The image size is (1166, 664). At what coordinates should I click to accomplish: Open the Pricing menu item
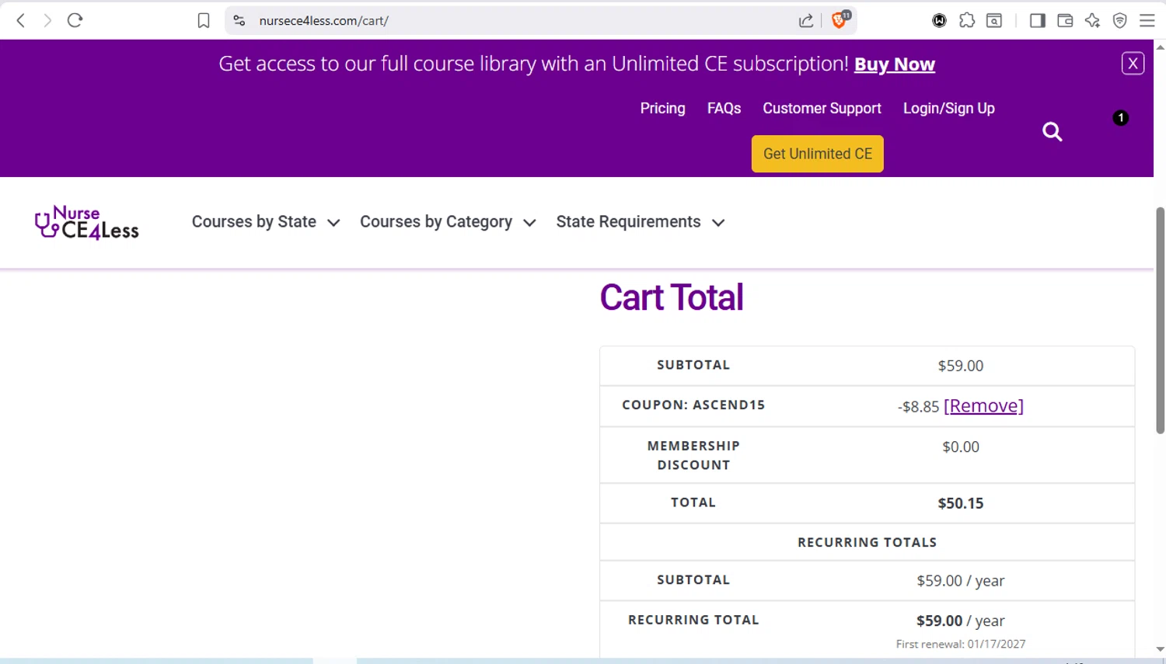(x=662, y=109)
